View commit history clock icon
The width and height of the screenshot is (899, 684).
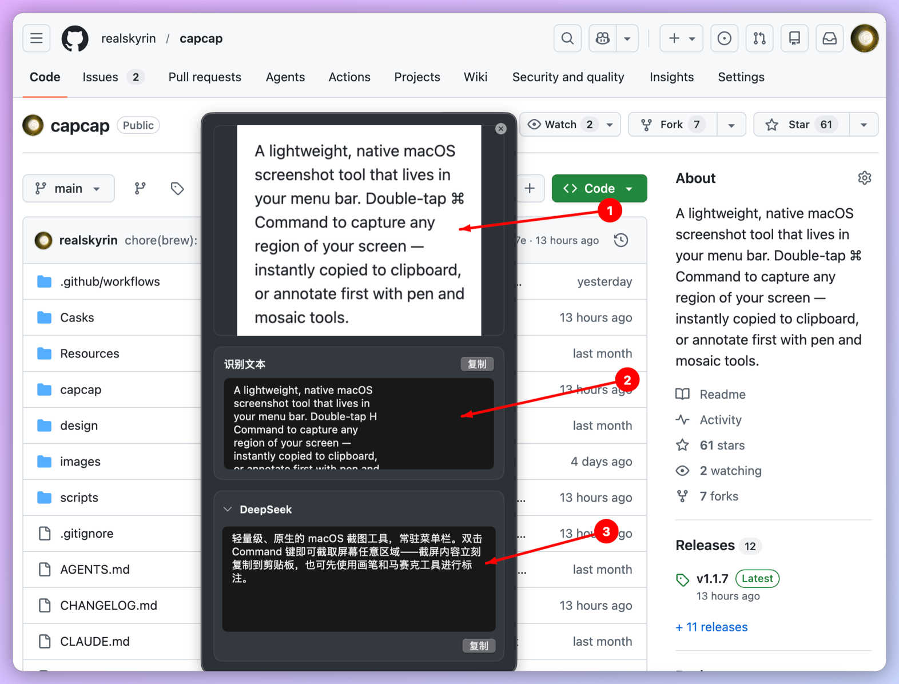(622, 240)
